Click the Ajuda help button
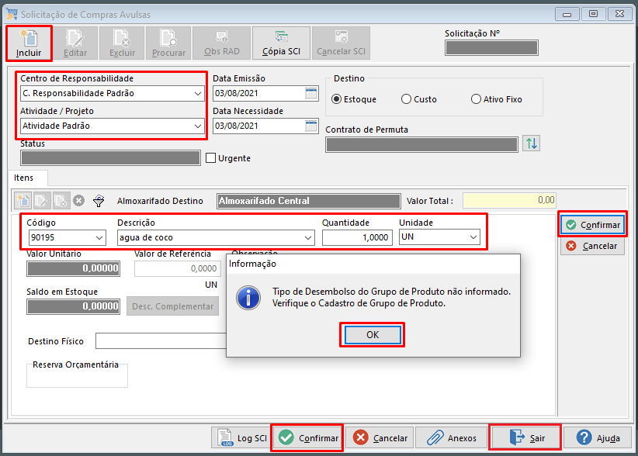 pos(598,437)
